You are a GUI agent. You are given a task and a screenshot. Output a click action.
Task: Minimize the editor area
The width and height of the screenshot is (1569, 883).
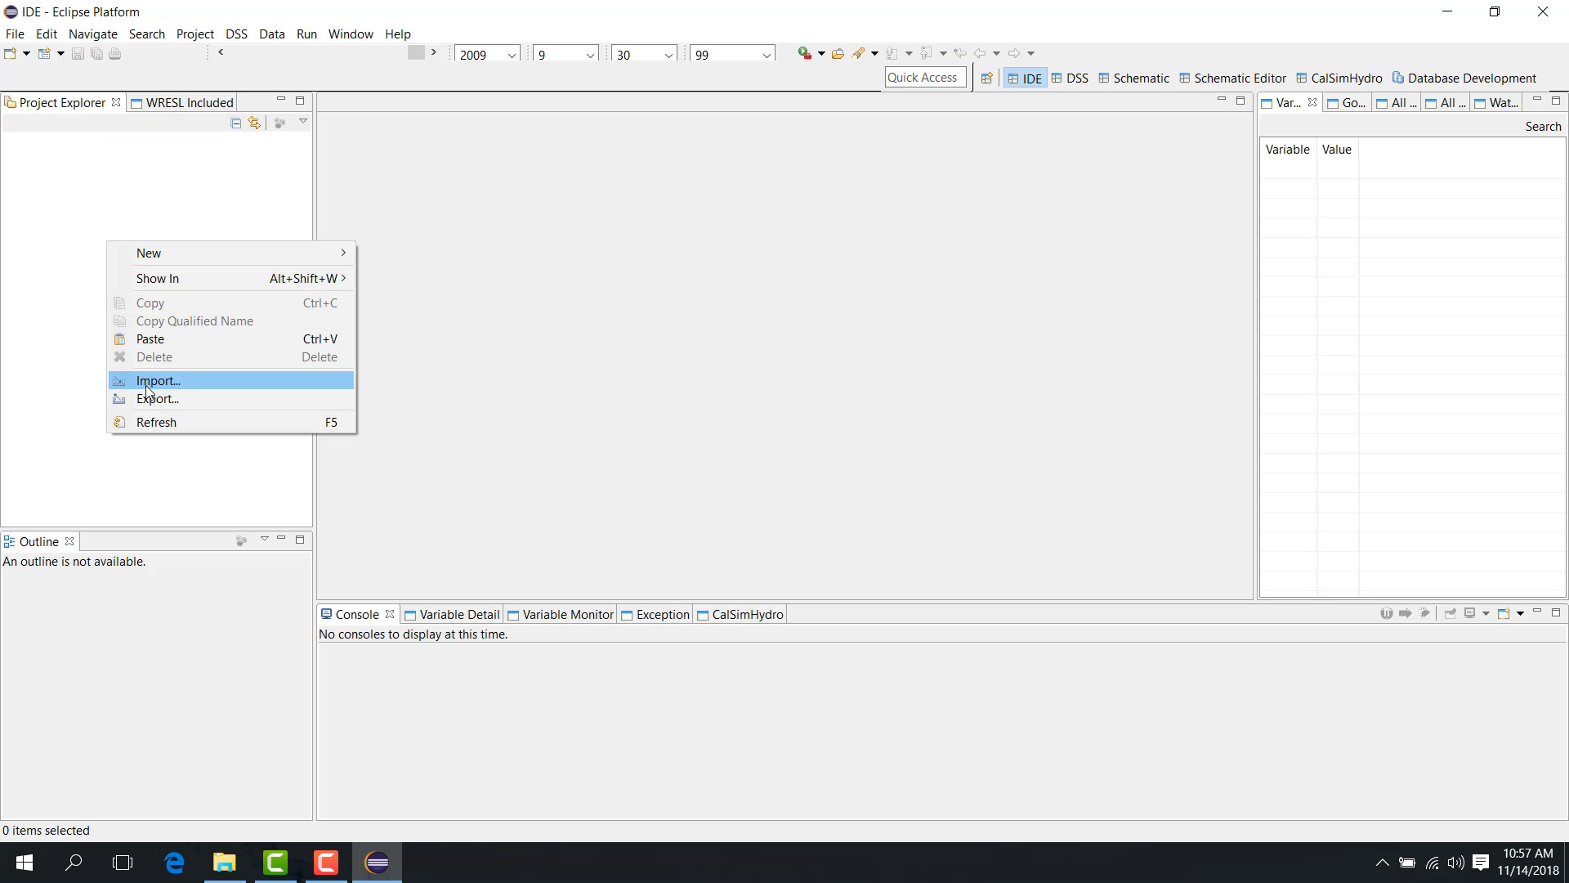click(1222, 100)
